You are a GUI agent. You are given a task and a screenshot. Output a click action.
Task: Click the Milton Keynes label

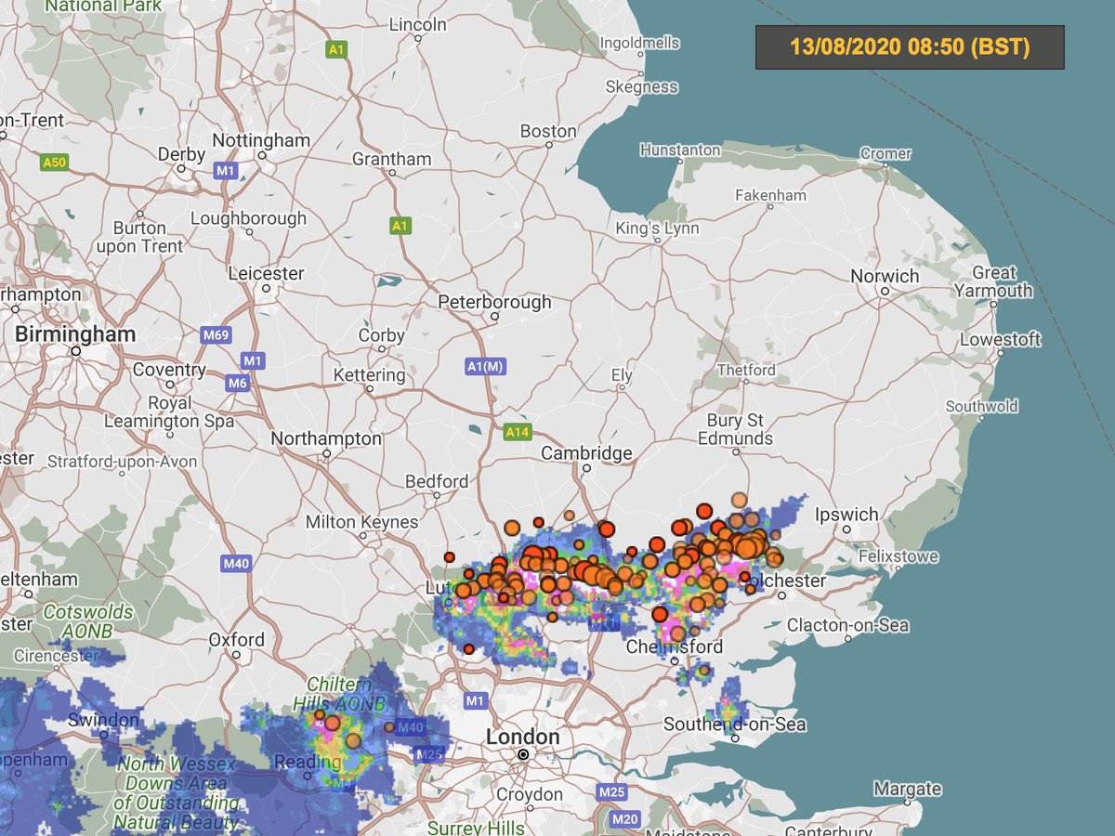(x=361, y=522)
